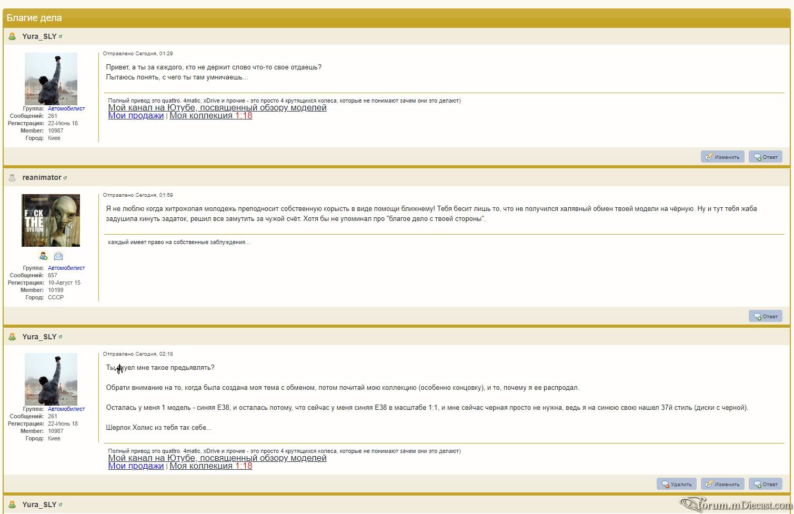
Task: Click signature text 'каждый имеет право на собственные заблуждения...'
Action: 179,242
